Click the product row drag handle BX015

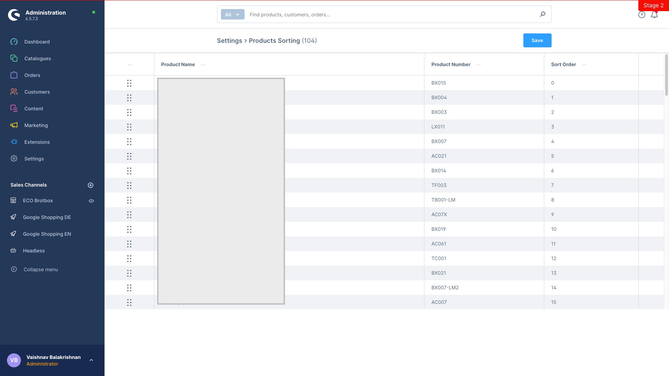[129, 83]
